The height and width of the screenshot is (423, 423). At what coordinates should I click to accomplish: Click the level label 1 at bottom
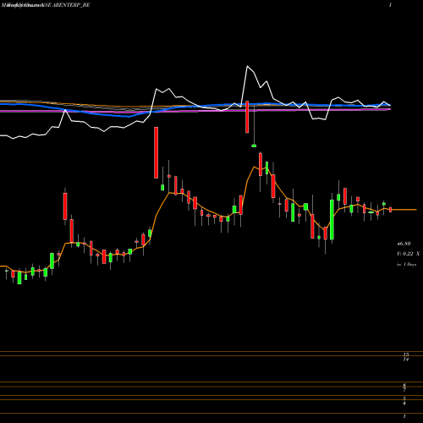(x=404, y=416)
